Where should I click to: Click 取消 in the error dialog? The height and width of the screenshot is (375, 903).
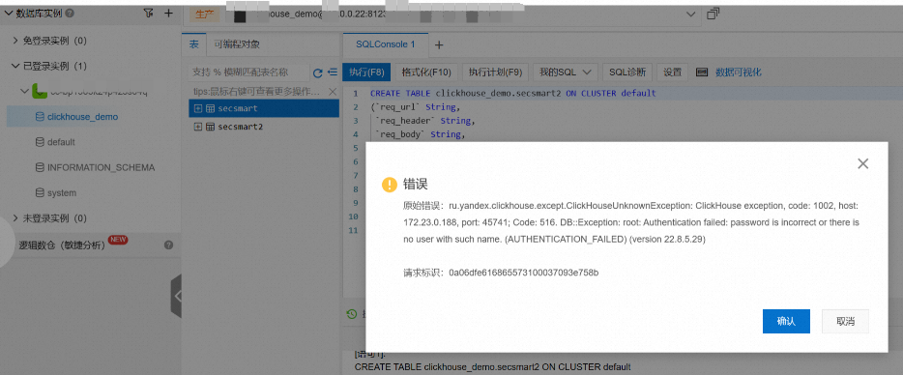(x=845, y=322)
